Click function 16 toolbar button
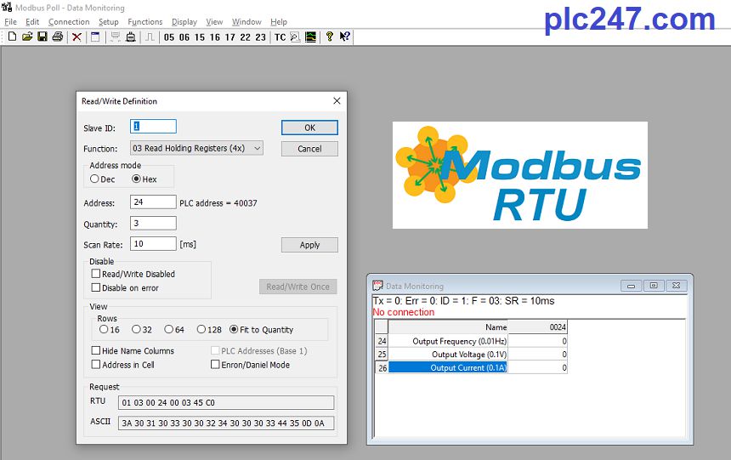The width and height of the screenshot is (731, 460). tap(215, 37)
